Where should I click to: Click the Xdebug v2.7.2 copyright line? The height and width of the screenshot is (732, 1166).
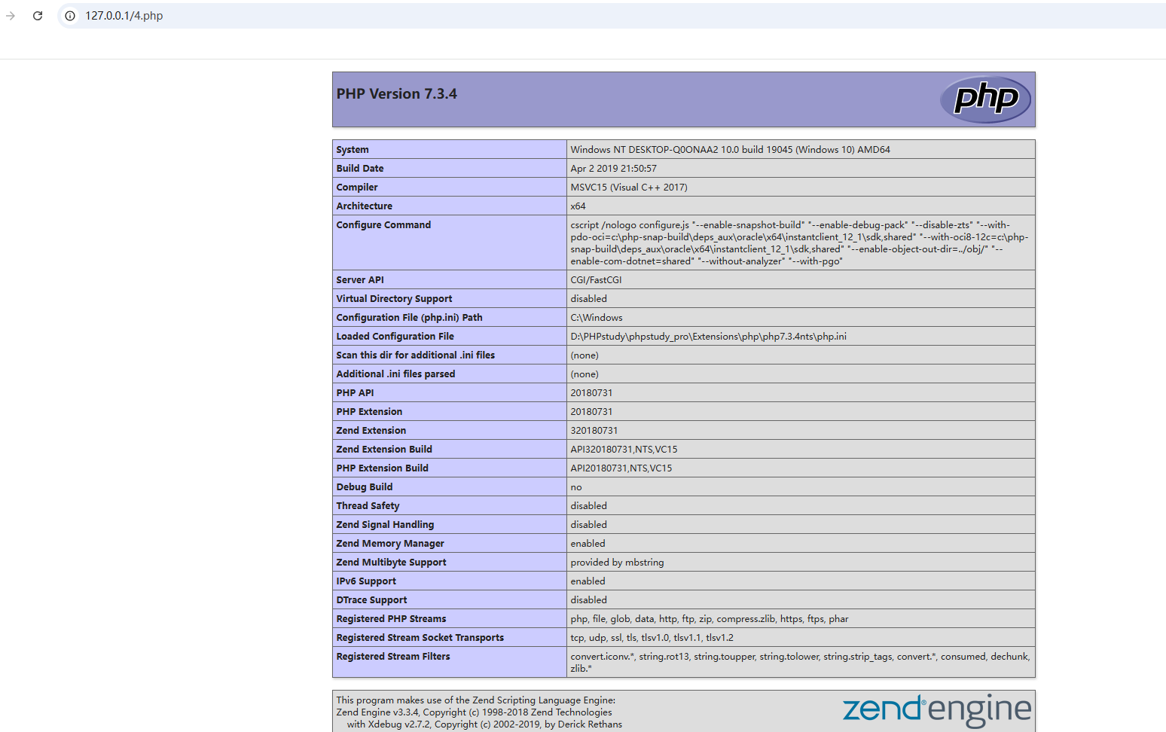pyautogui.click(x=484, y=724)
